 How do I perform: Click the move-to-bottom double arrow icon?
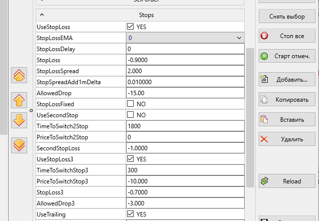pos(19,145)
